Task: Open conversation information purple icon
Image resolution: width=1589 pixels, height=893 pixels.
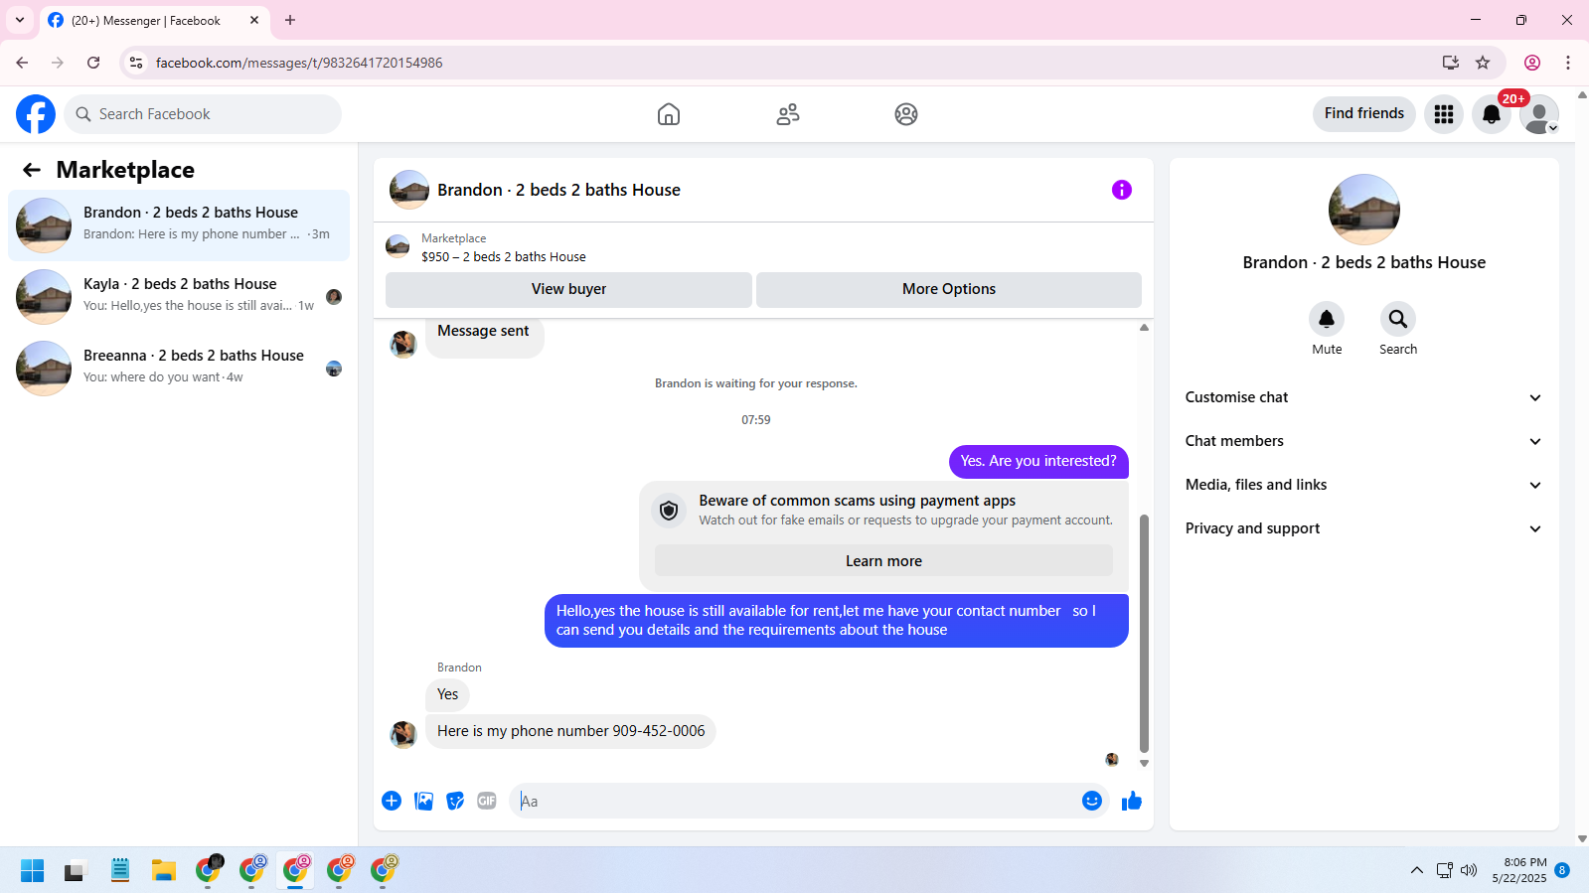Action: (x=1122, y=190)
